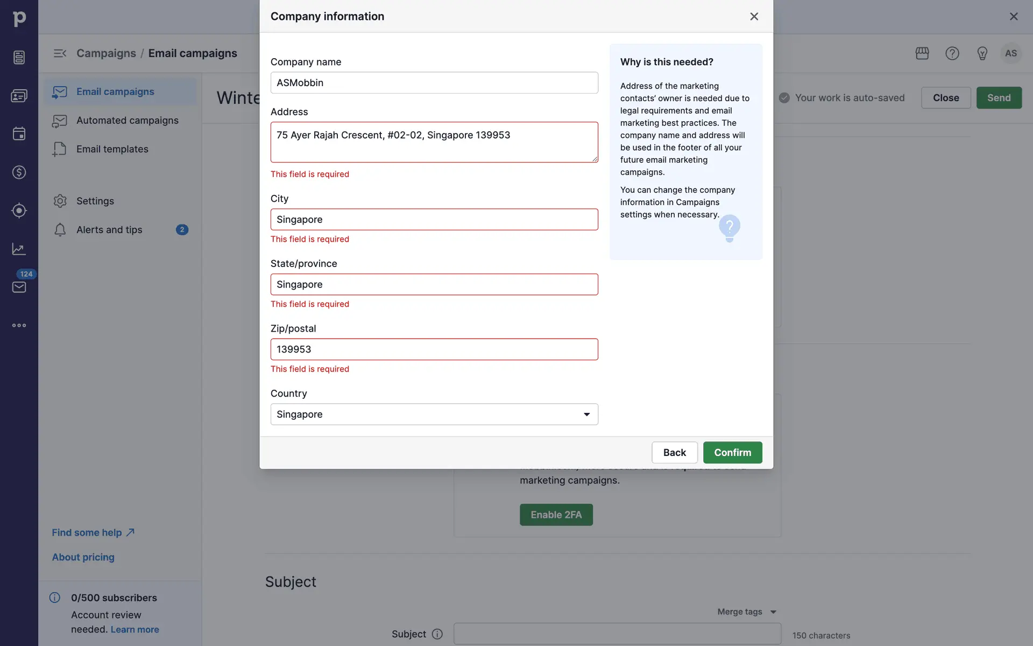
Task: Close the Company information dialog
Action: [754, 16]
